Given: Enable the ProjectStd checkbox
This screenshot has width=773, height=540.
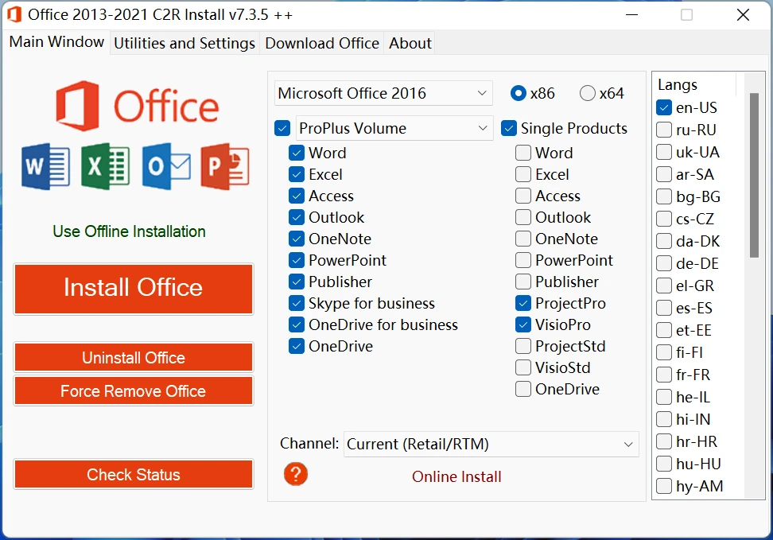Looking at the screenshot, I should tap(523, 346).
